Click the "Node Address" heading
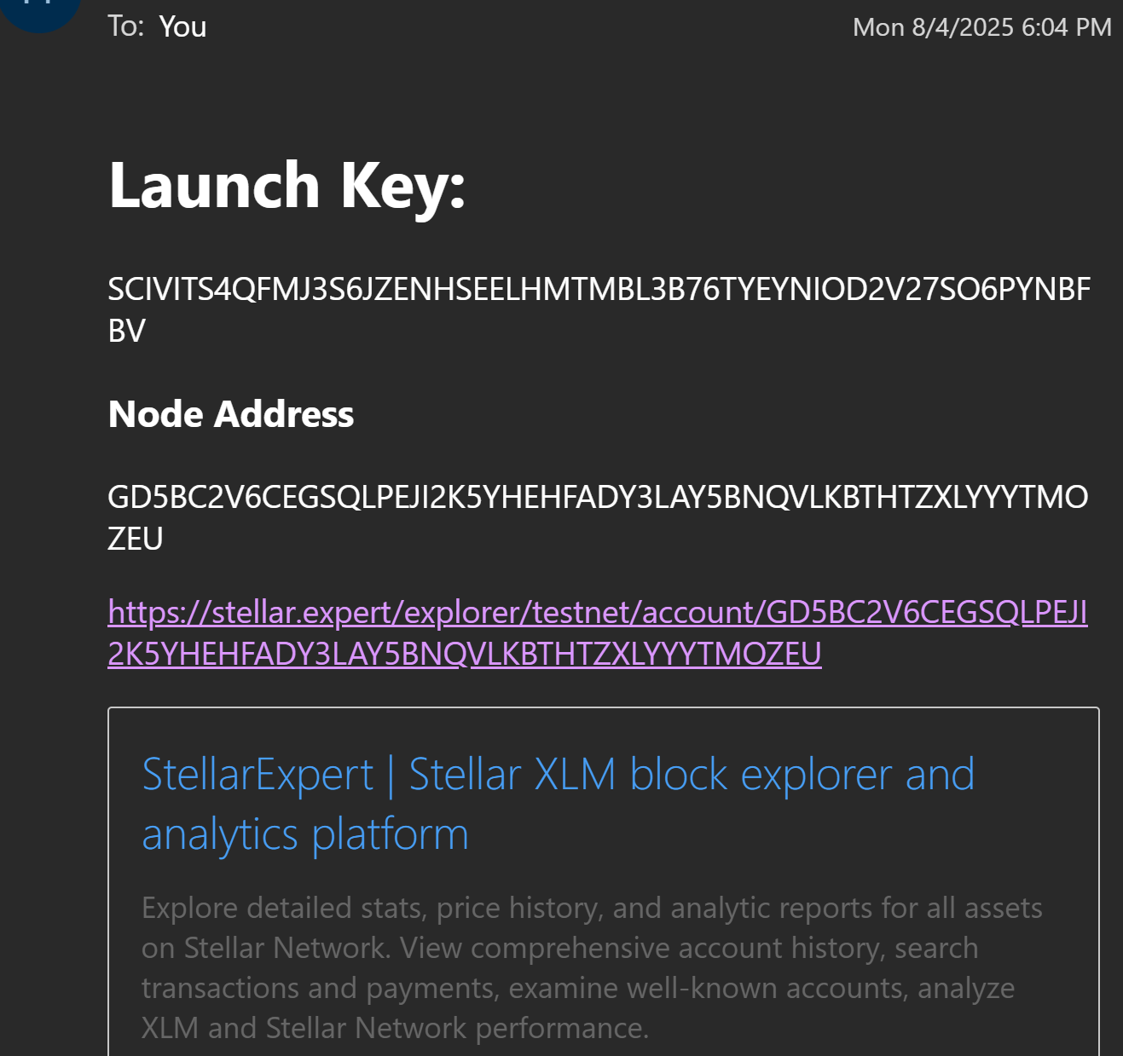This screenshot has height=1056, width=1123. (231, 414)
